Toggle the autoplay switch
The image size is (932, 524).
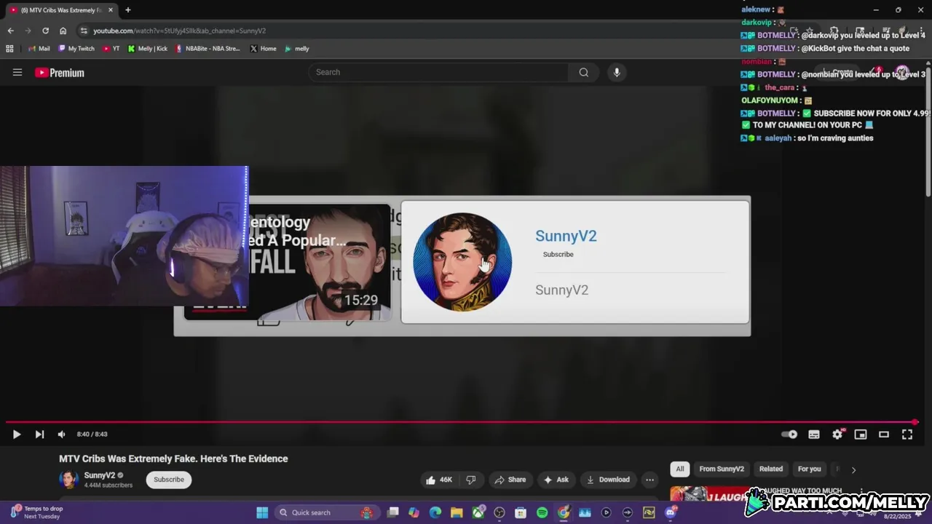(x=789, y=434)
